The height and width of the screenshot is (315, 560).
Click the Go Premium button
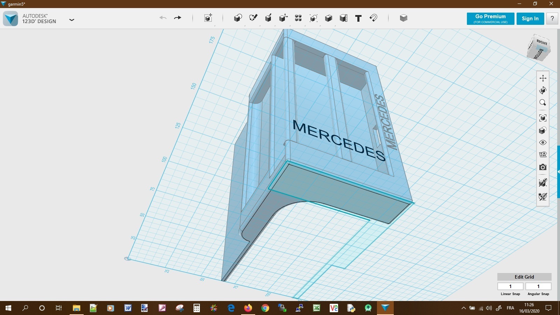pos(490,19)
